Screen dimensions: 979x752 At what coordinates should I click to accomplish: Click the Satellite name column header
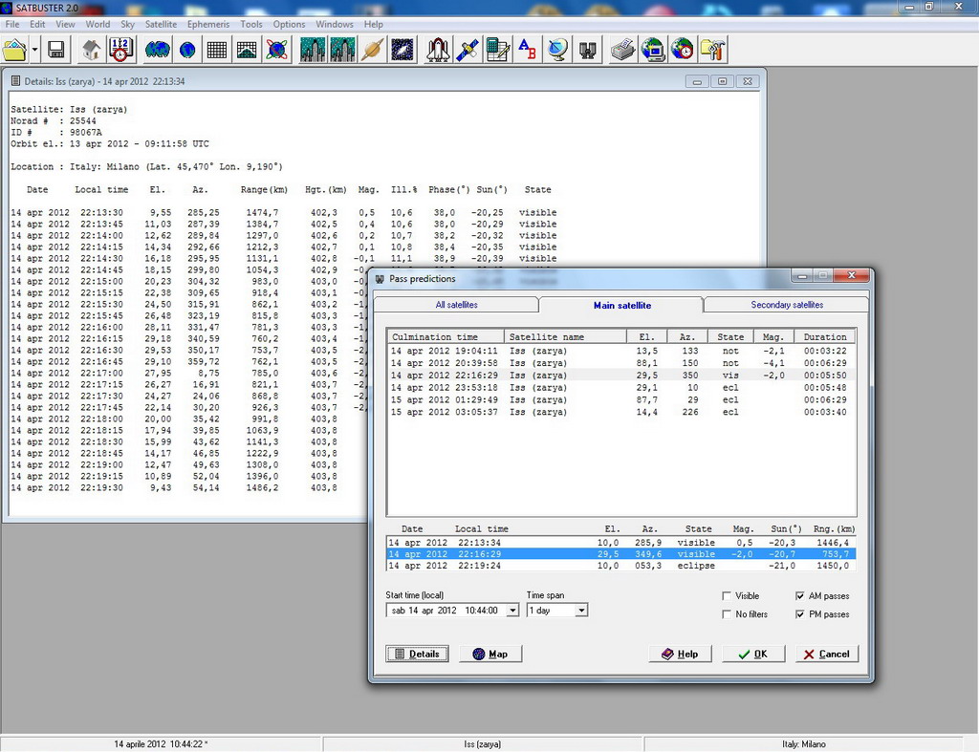tap(565, 336)
